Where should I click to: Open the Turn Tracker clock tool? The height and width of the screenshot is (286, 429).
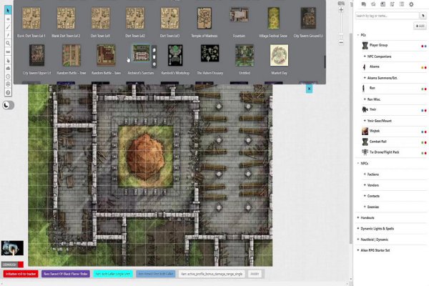coord(8,77)
